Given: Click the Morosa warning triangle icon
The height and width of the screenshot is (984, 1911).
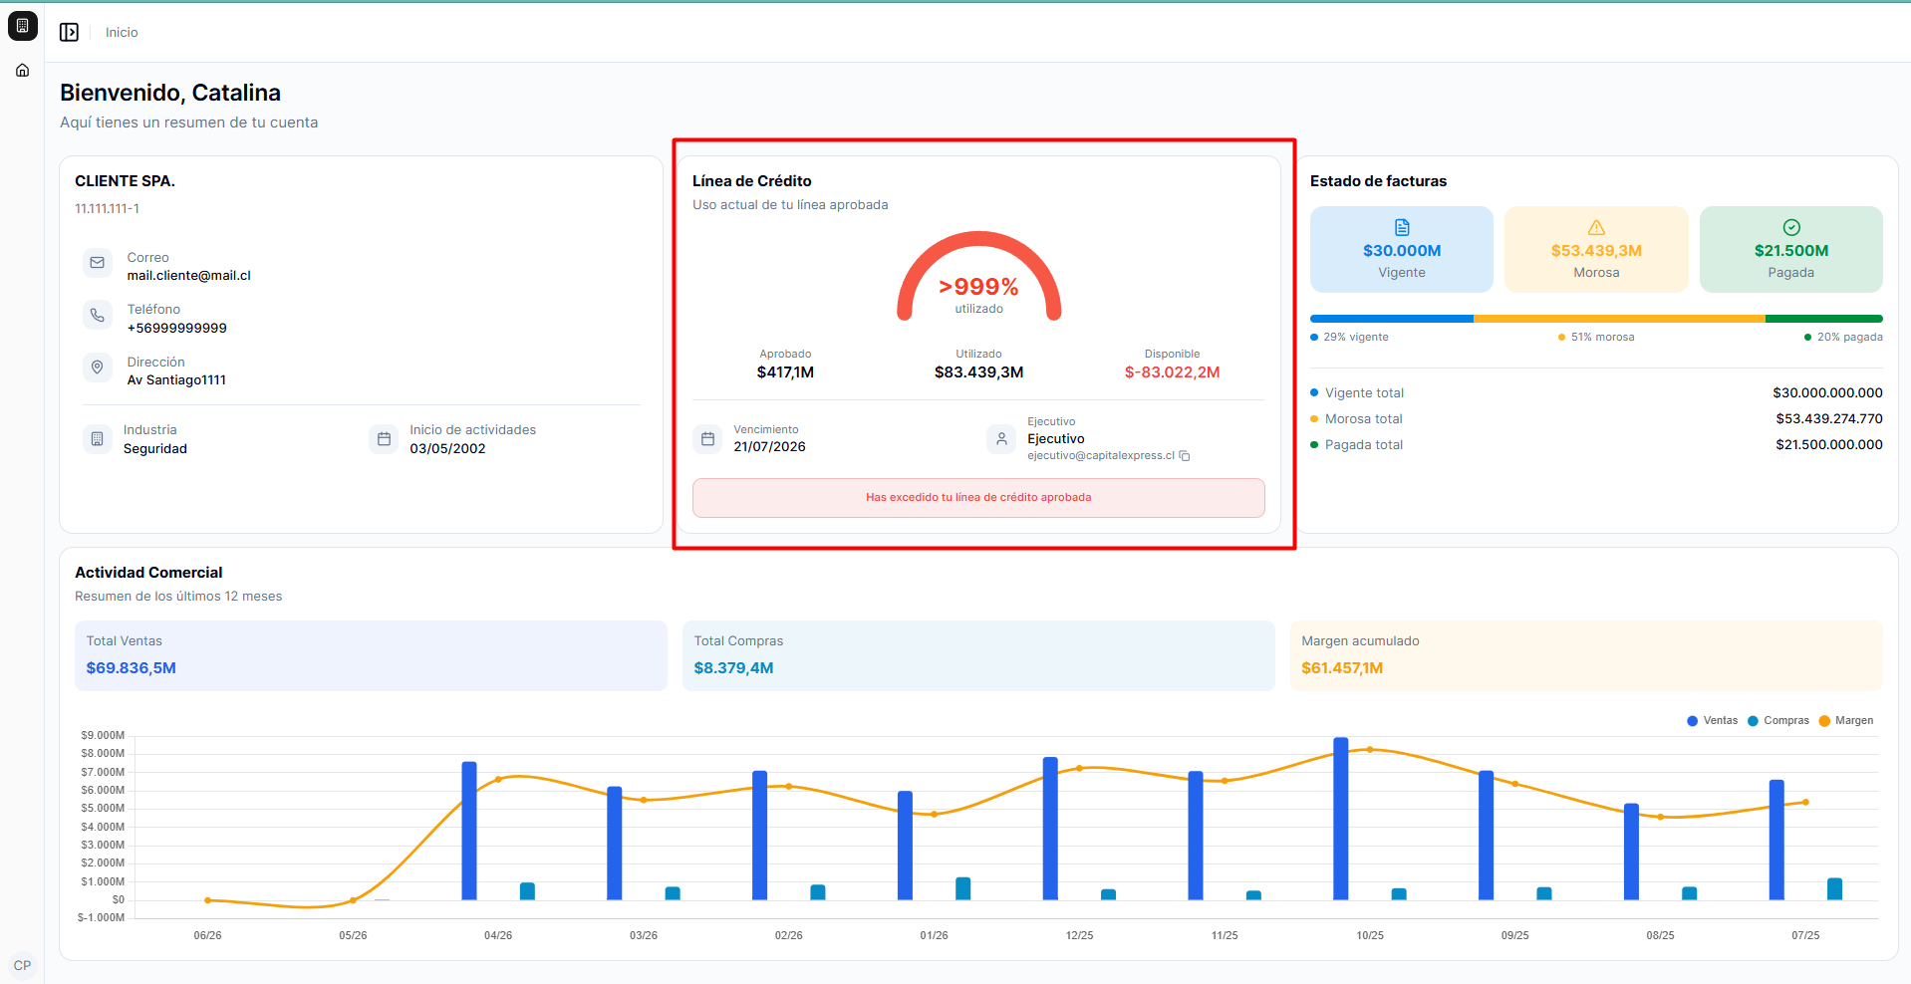Looking at the screenshot, I should [x=1596, y=227].
